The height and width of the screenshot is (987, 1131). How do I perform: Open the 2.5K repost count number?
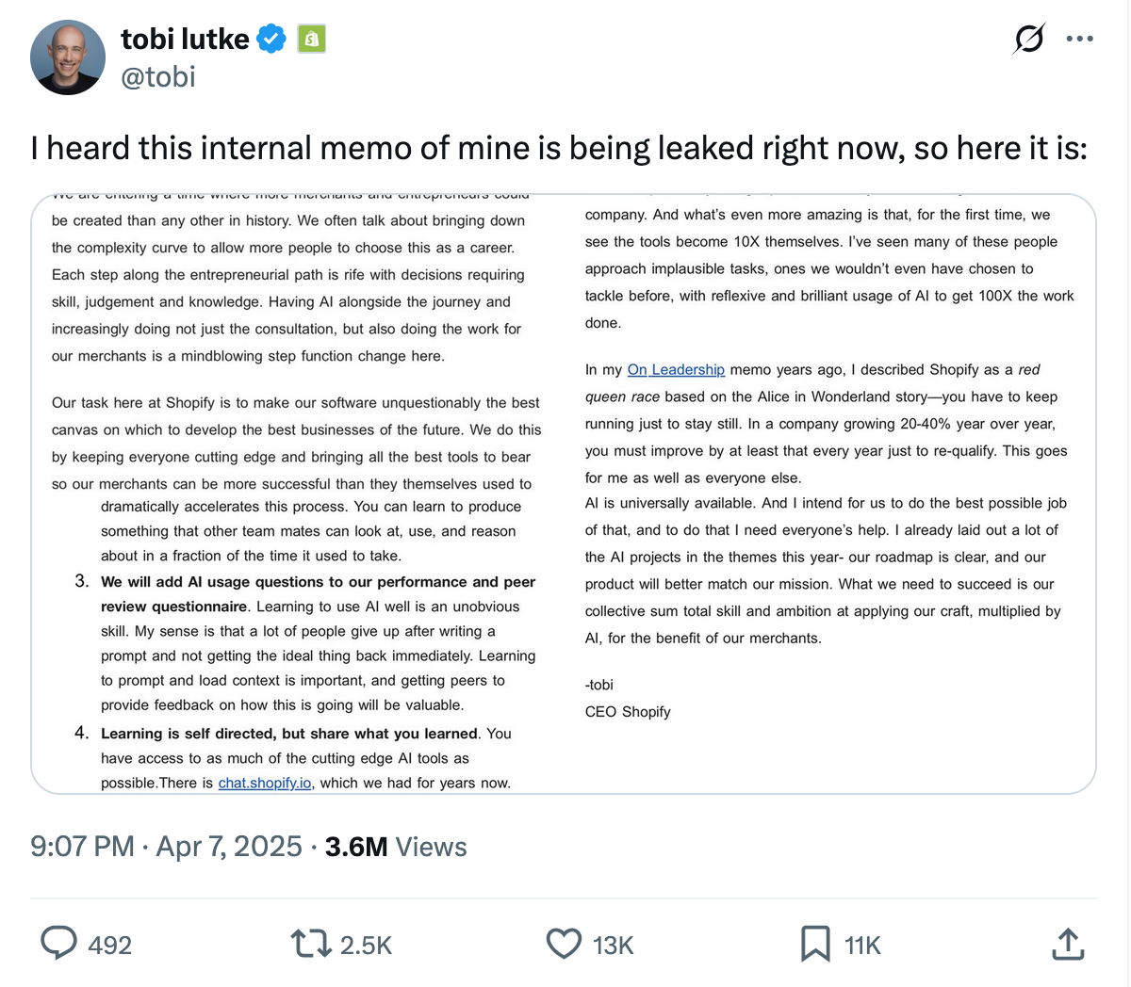click(x=366, y=945)
